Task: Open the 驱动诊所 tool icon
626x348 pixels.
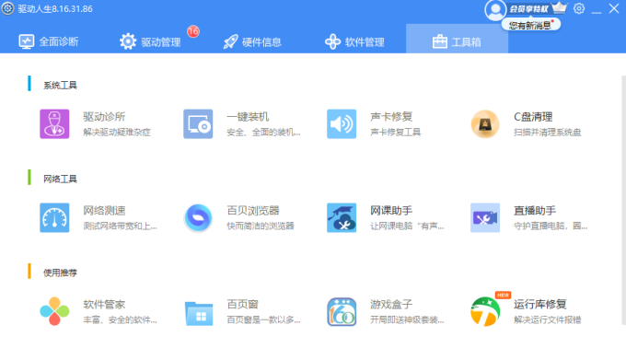Action: (54, 124)
